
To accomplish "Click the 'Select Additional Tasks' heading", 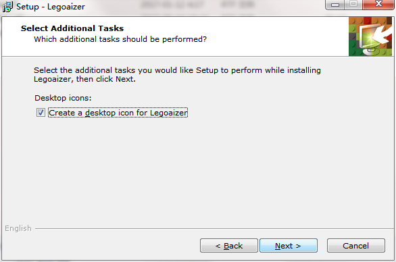I will [x=72, y=28].
